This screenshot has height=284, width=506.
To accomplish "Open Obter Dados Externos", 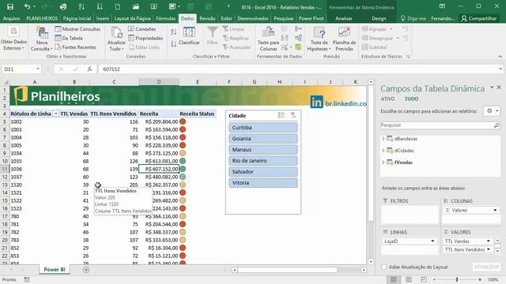I will pyautogui.click(x=14, y=39).
